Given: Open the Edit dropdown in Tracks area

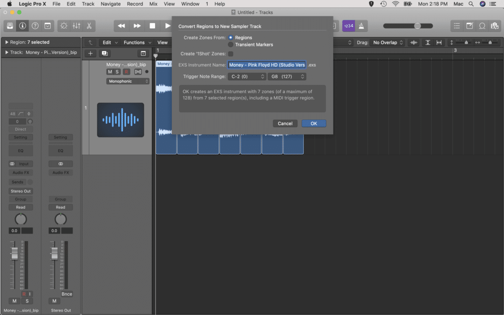Looking at the screenshot, I should click(110, 42).
